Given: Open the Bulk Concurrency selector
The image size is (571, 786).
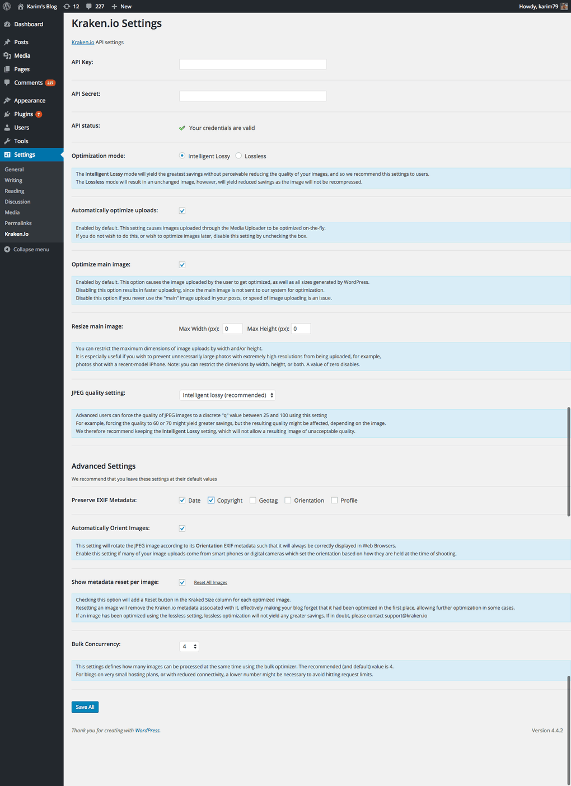Looking at the screenshot, I should (x=189, y=645).
